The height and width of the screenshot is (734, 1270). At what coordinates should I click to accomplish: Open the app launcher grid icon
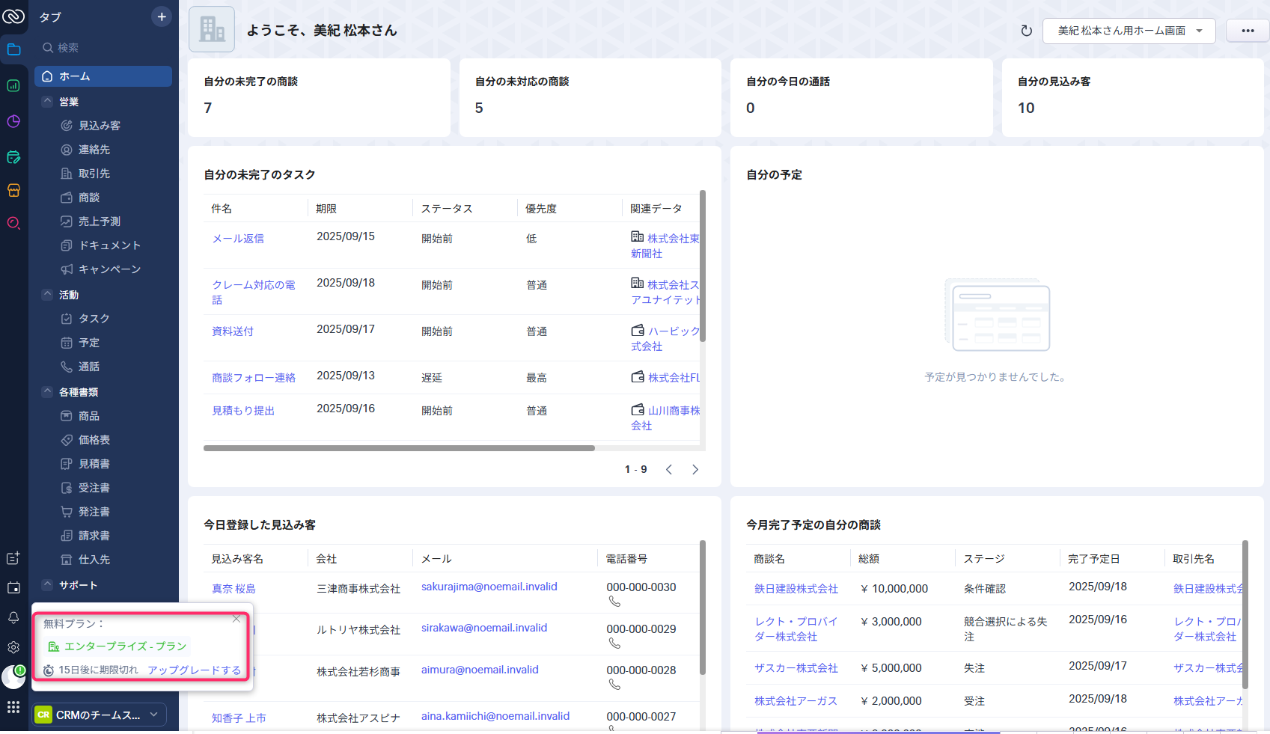point(13,707)
